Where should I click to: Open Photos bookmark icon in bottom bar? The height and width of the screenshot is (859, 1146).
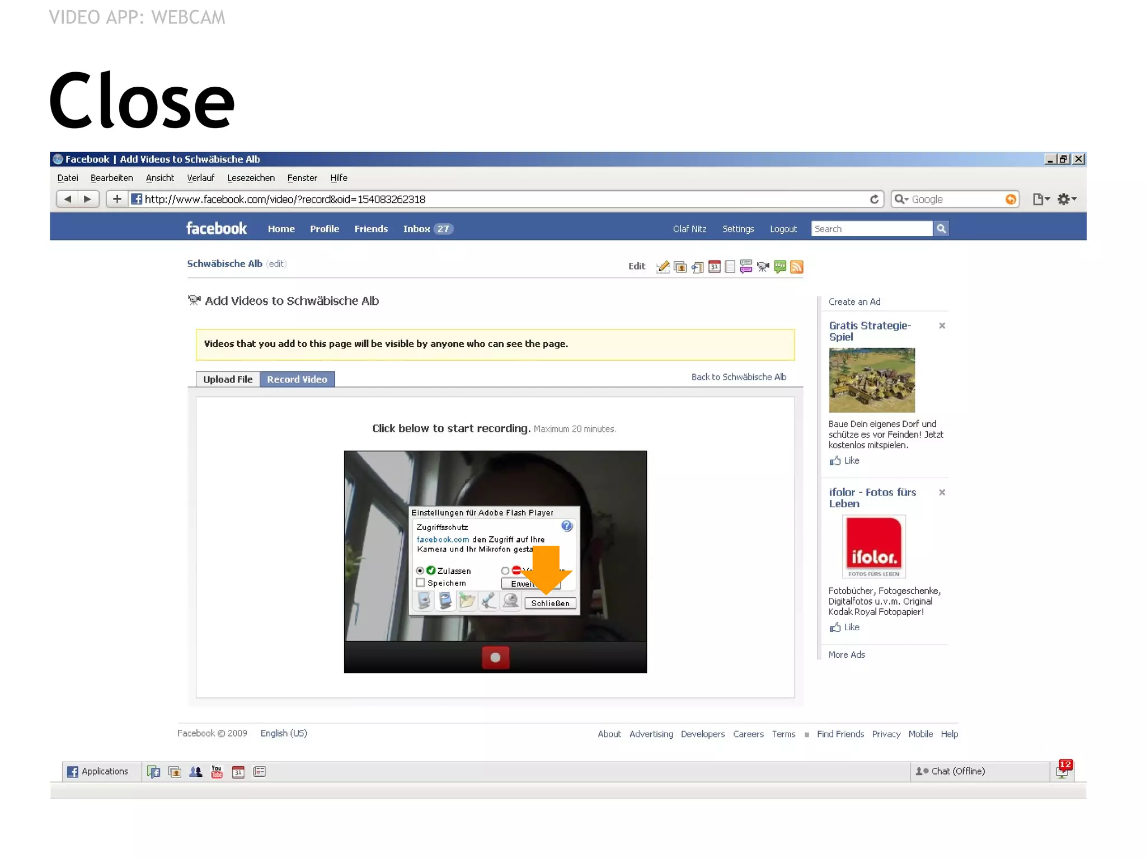coord(175,772)
